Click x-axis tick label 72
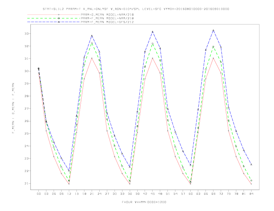Viewport: 274px width, 211px height. [x=221, y=194]
